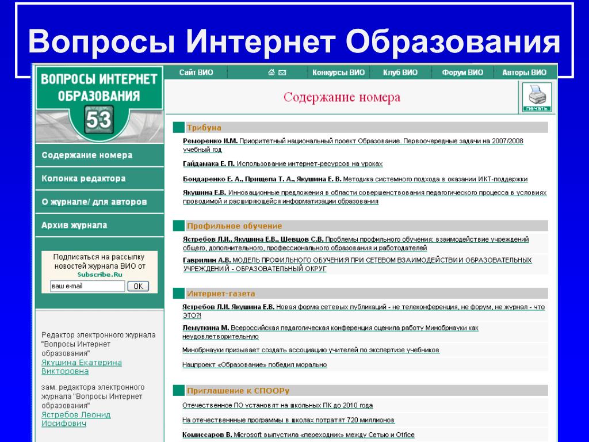Viewport: 589px width, 442px height.
Task: Click the ваш e-mail input field
Action: point(87,286)
